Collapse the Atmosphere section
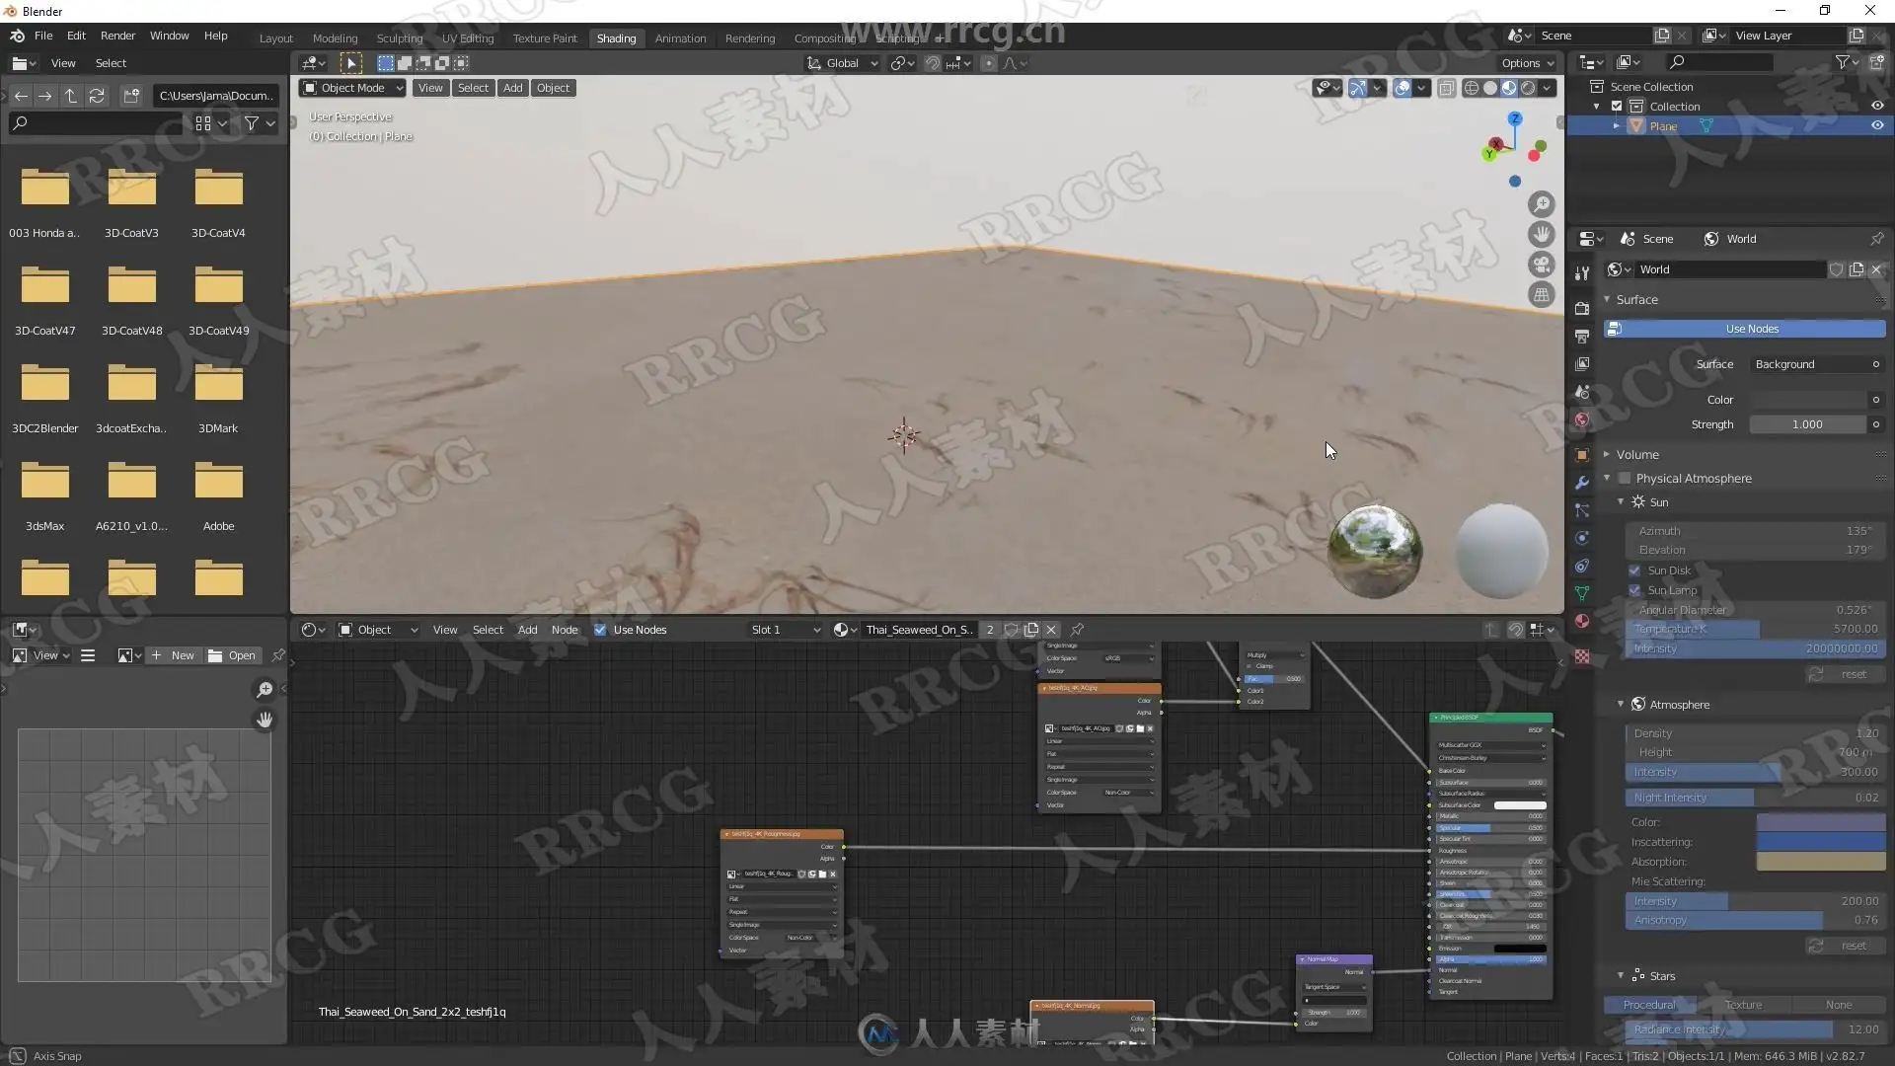This screenshot has height=1066, width=1895. click(x=1621, y=705)
